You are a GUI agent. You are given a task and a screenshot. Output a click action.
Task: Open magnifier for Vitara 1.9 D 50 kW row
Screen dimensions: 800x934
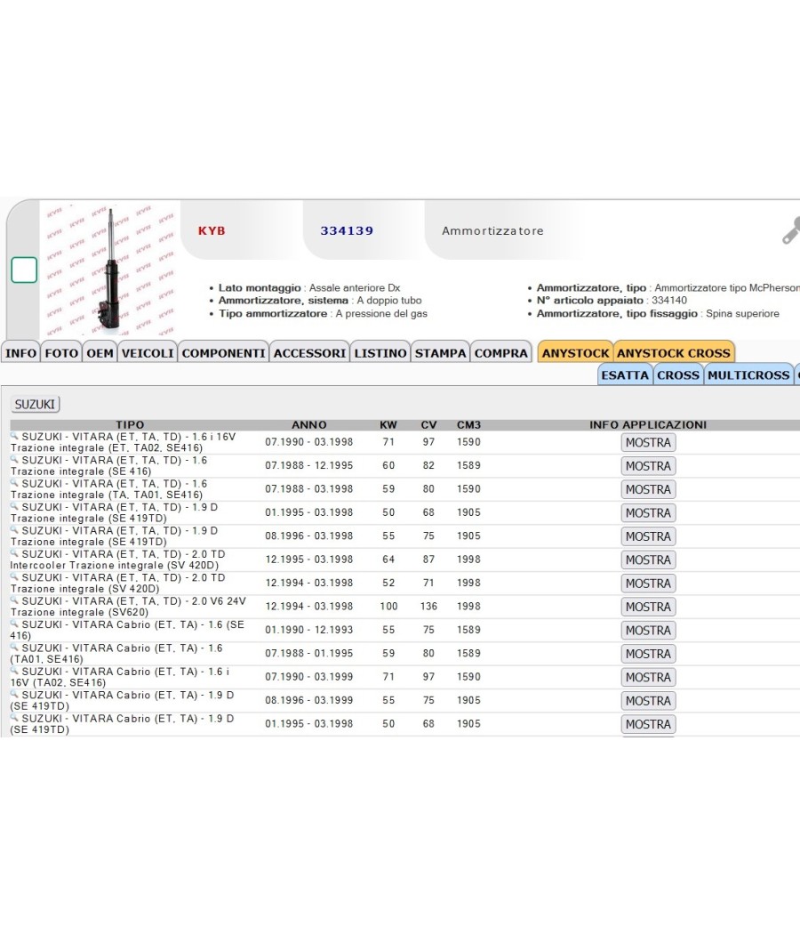[15, 506]
